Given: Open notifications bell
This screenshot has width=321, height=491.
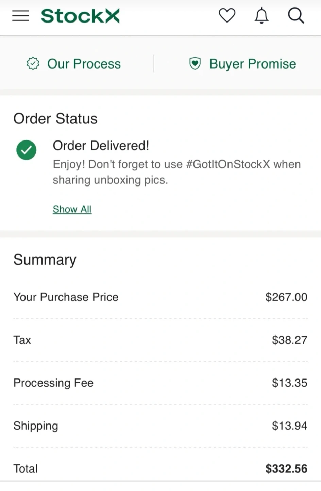Looking at the screenshot, I should coord(261,16).
